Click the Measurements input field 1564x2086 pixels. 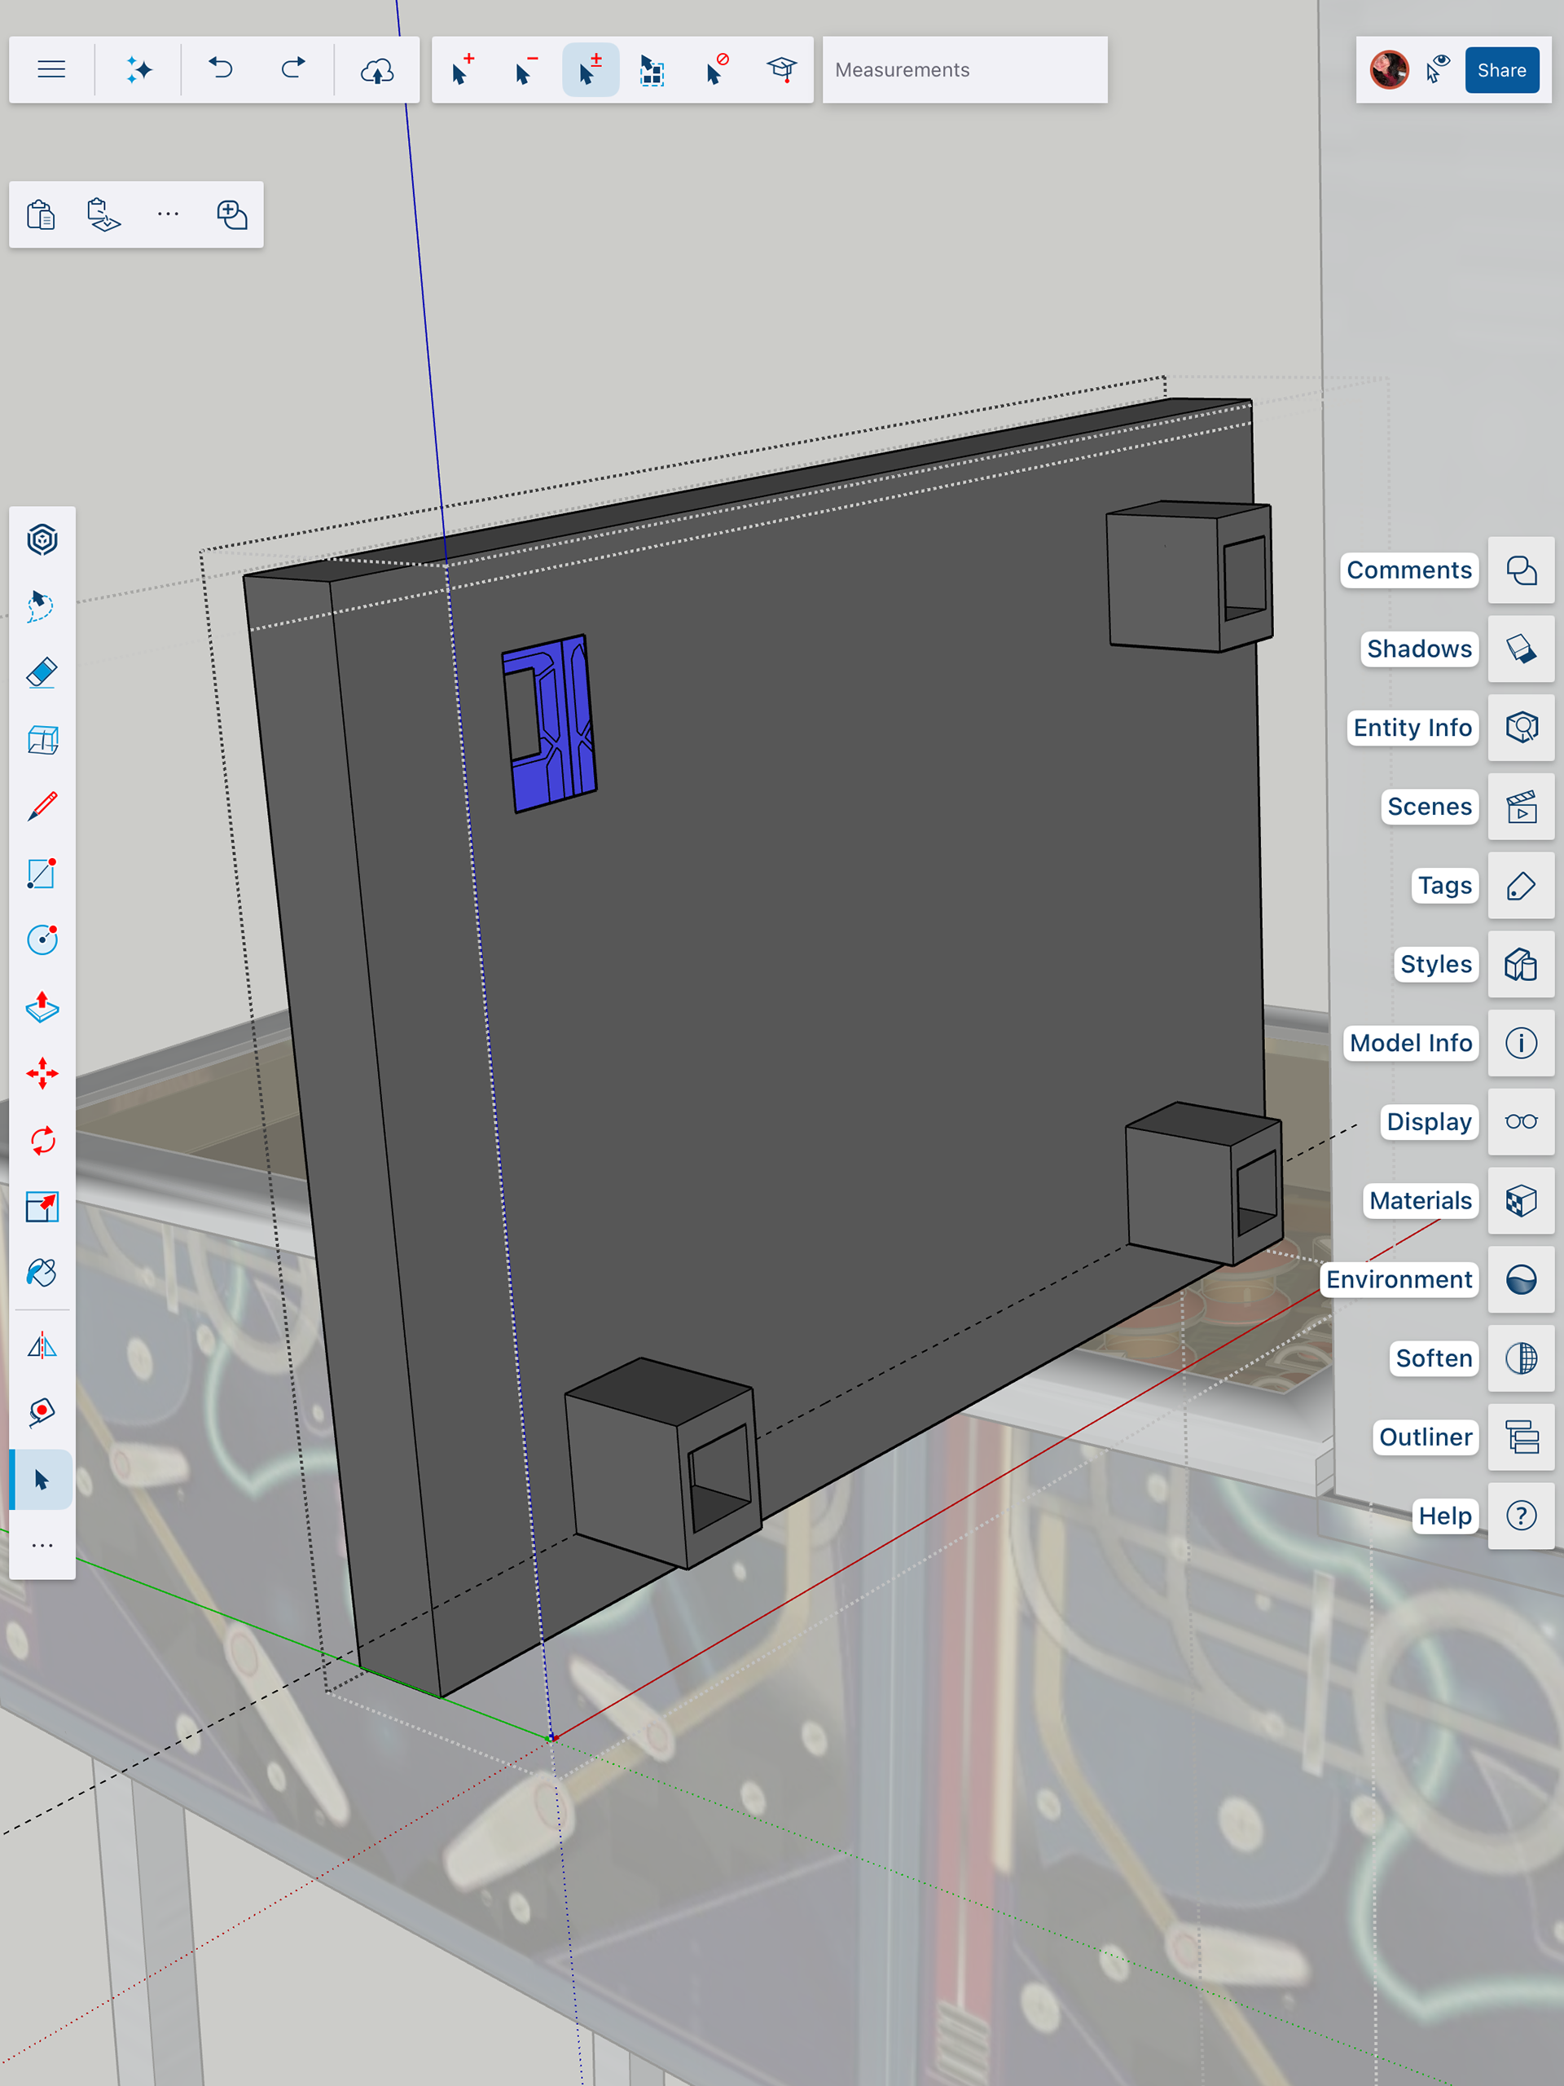coord(964,70)
